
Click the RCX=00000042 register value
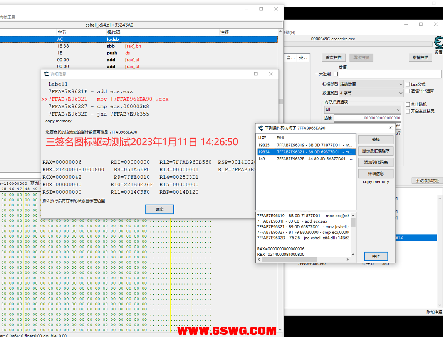(x=62, y=177)
